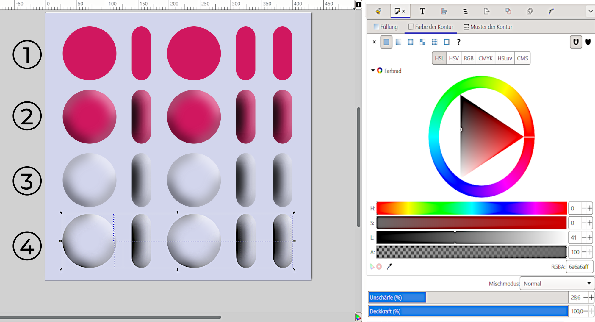The image size is (595, 322).
Task: Click the color picker pipette icon
Action: 389,267
